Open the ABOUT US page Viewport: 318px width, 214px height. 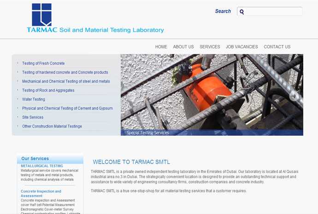tap(183, 47)
